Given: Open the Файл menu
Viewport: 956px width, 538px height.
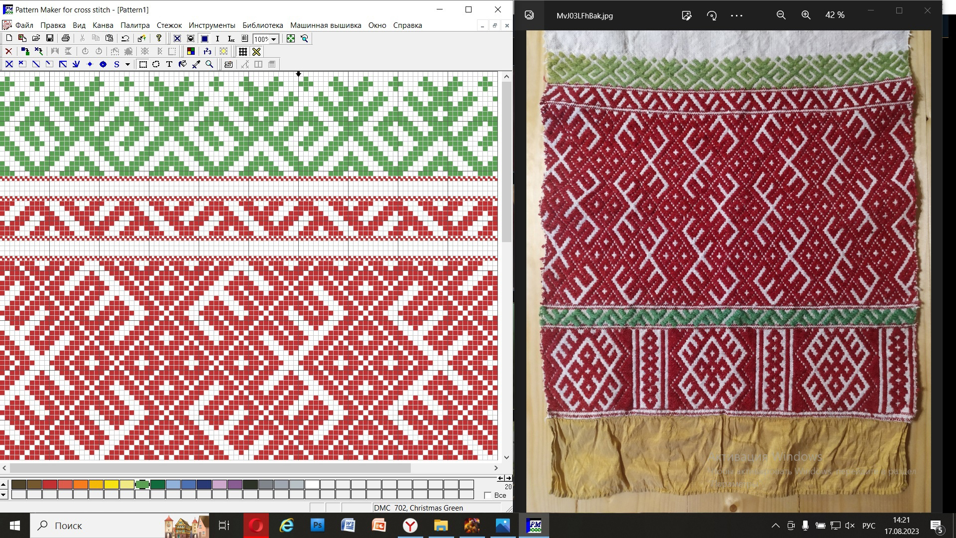Looking at the screenshot, I should pyautogui.click(x=24, y=25).
